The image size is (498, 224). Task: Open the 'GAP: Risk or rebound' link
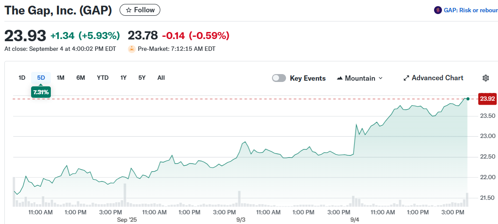(471, 10)
